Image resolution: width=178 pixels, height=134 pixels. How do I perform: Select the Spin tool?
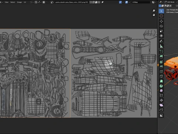coord(161,86)
